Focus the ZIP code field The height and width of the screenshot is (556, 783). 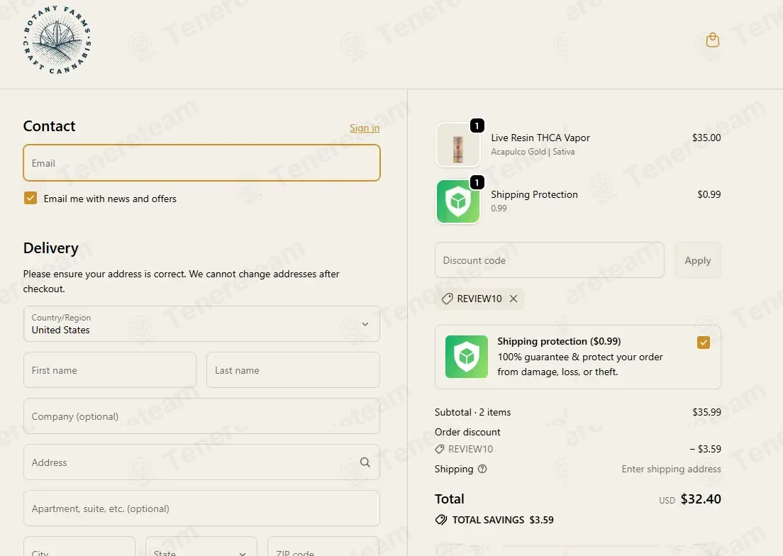(323, 547)
